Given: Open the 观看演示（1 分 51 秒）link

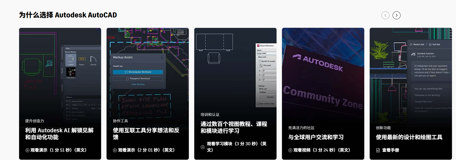Looking at the screenshot, I should pos(58,150).
